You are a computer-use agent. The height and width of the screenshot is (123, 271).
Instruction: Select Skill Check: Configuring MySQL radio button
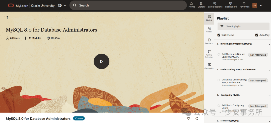click(x=219, y=105)
